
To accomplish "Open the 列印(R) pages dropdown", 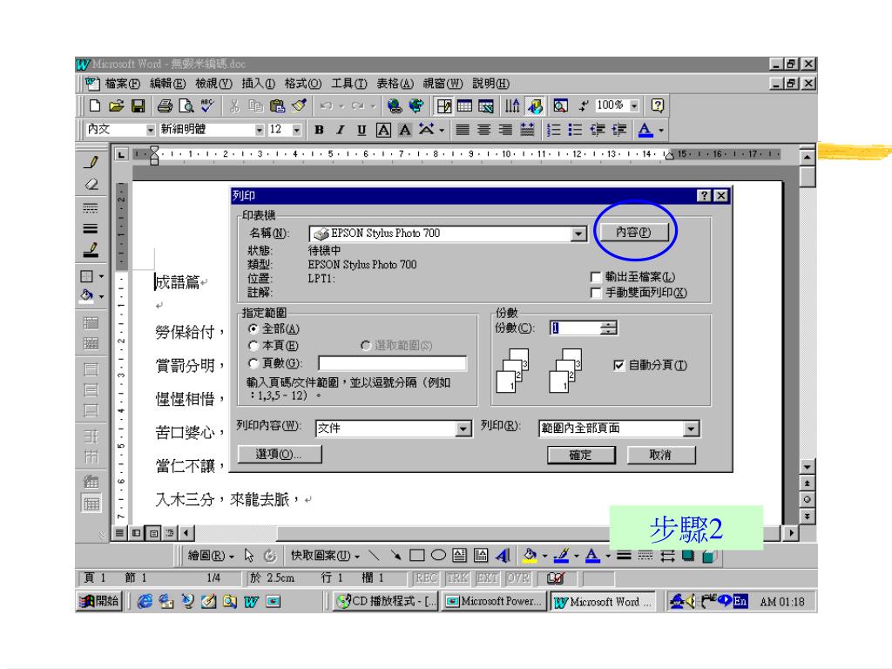I will (x=691, y=429).
